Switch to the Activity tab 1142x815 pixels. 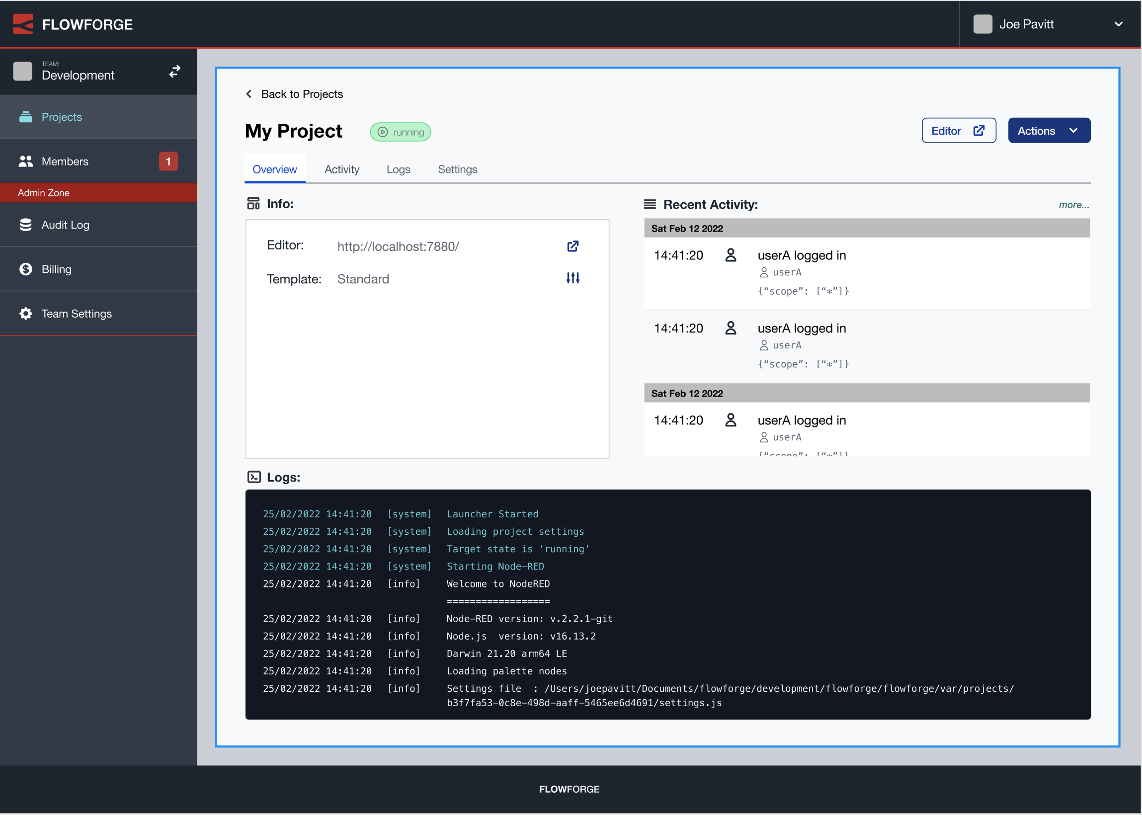pos(342,169)
